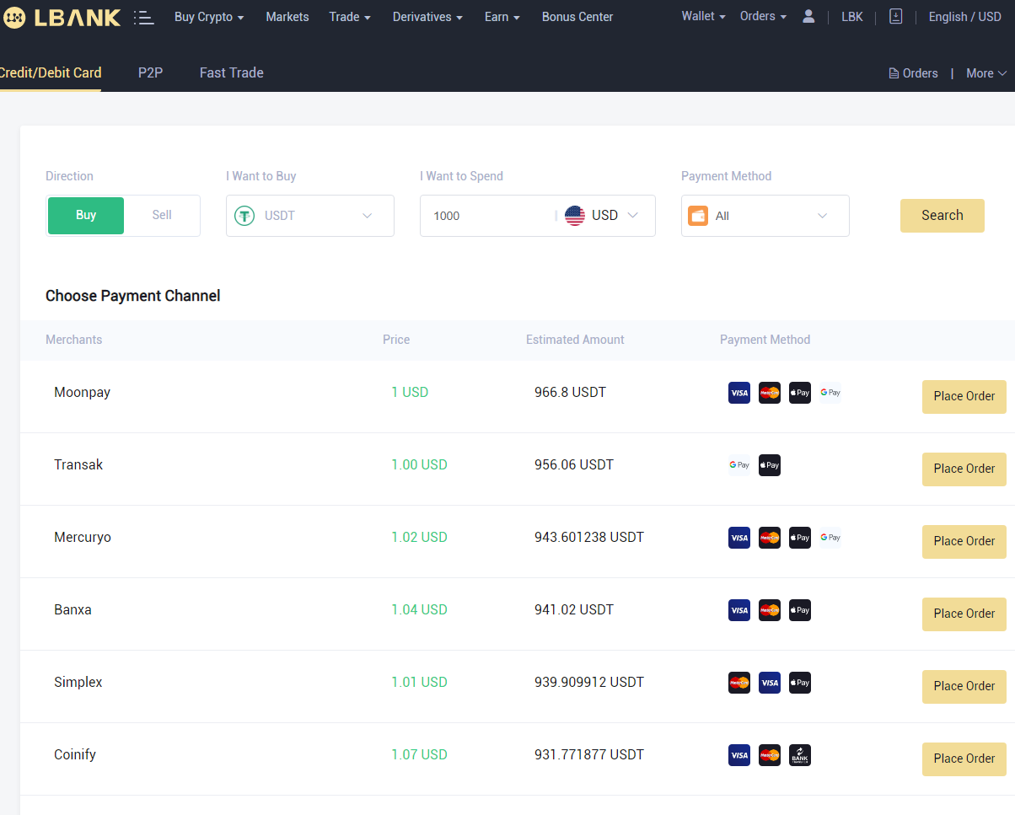The image size is (1015, 815).
Task: Open the Bonus Center
Action: [577, 17]
